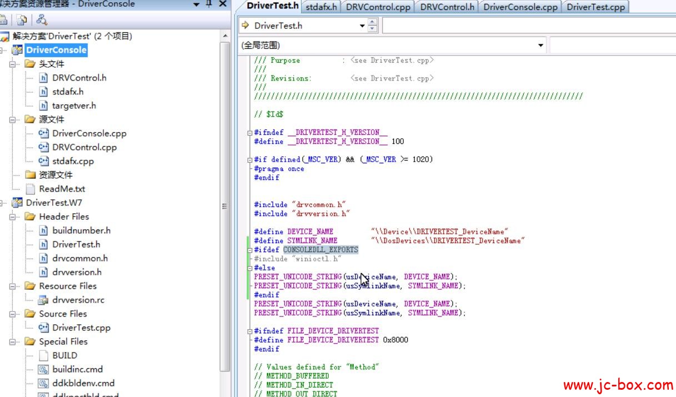Click the spinner beside the DriverTest.h dropdown
Image resolution: width=676 pixels, height=397 pixels.
pos(373,26)
